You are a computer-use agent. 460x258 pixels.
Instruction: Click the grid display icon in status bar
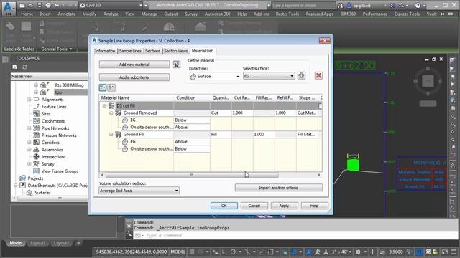[192, 252]
